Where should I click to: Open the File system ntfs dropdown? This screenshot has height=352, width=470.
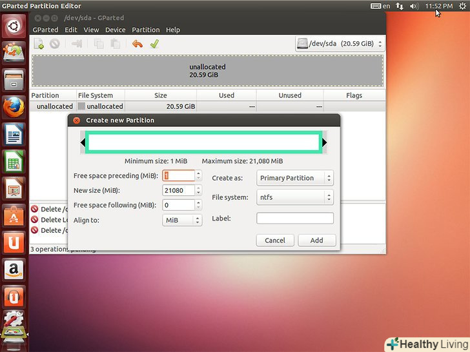pos(295,197)
